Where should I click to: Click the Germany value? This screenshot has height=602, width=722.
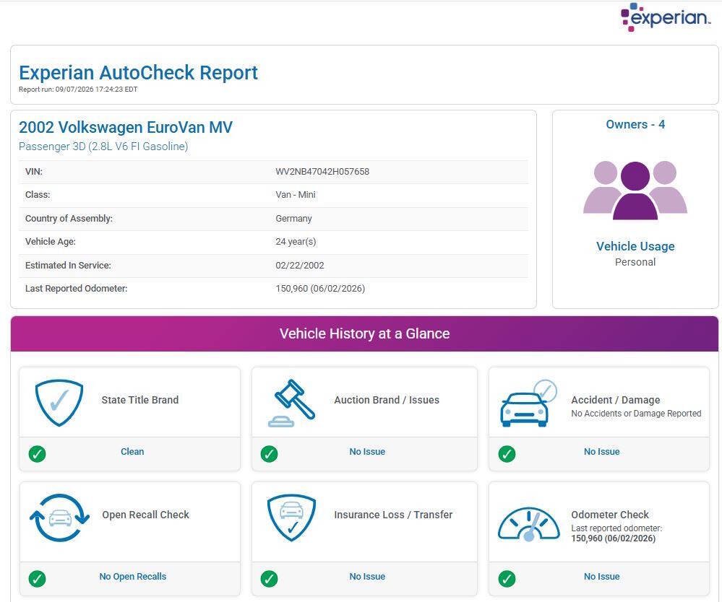click(293, 219)
